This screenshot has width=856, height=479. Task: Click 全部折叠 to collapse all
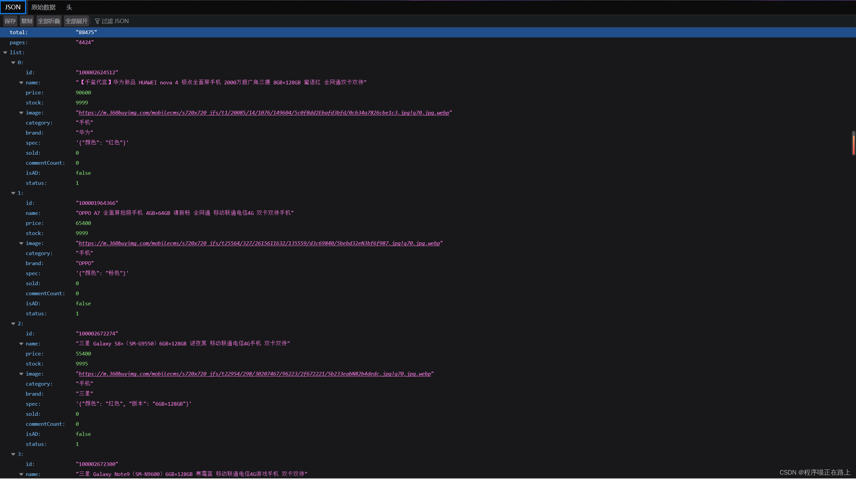(49, 21)
